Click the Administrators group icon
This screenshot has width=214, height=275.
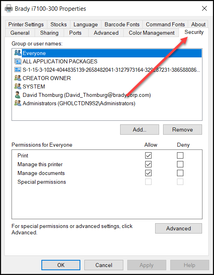(18, 103)
